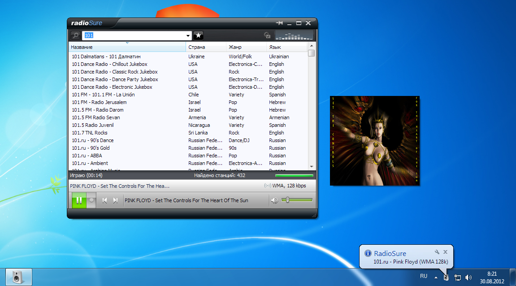This screenshot has height=286, width=516.
Task: Toggle the always-on-top pin icon
Action: [x=280, y=23]
